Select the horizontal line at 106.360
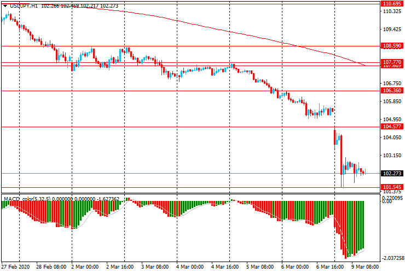The height and width of the screenshot is (273, 405). point(190,91)
